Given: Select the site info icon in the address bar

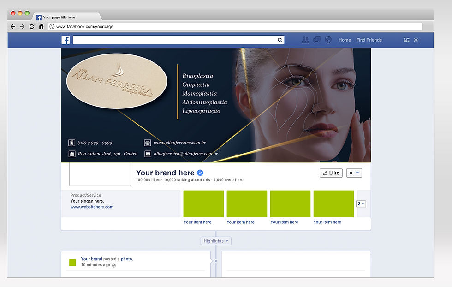Looking at the screenshot, I should click(52, 27).
